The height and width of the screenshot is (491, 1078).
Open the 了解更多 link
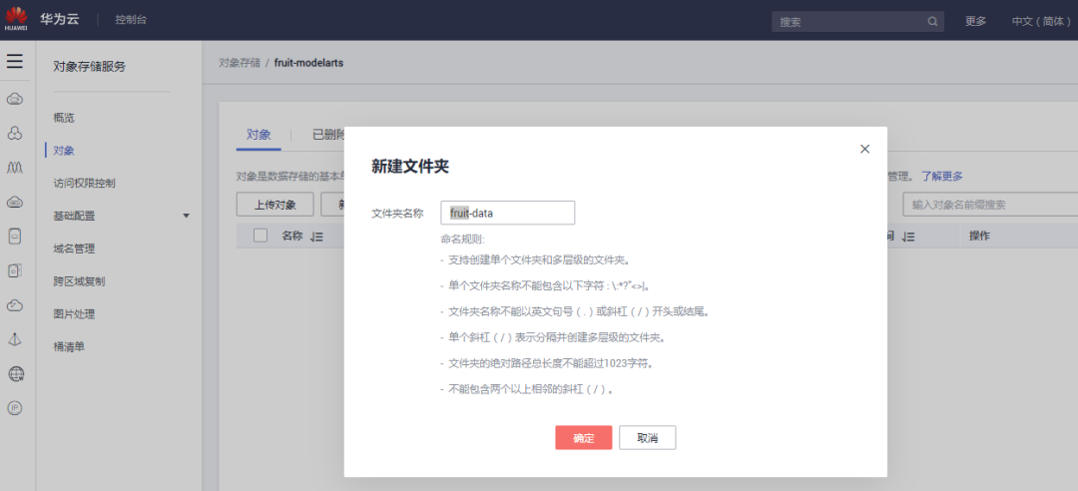click(942, 176)
